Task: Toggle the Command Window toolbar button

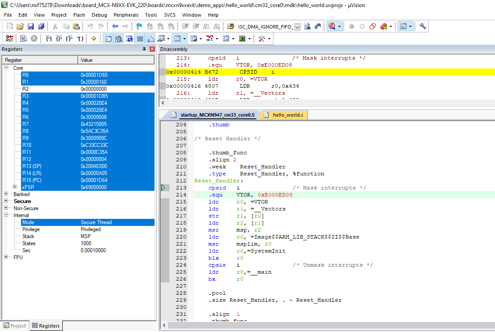Action: click(x=108, y=39)
